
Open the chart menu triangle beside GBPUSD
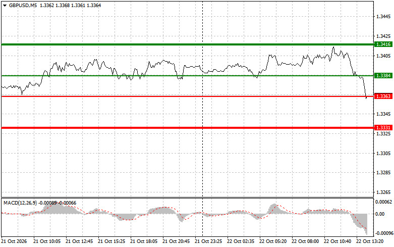click(x=5, y=5)
